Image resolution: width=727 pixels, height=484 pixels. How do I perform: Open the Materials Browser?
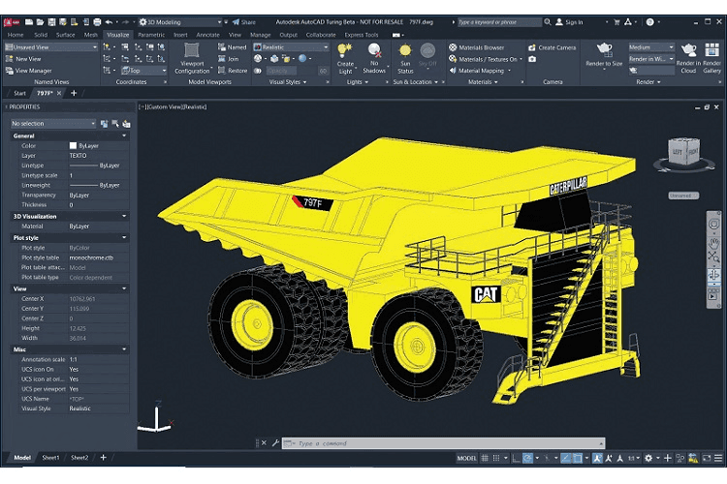click(x=476, y=47)
